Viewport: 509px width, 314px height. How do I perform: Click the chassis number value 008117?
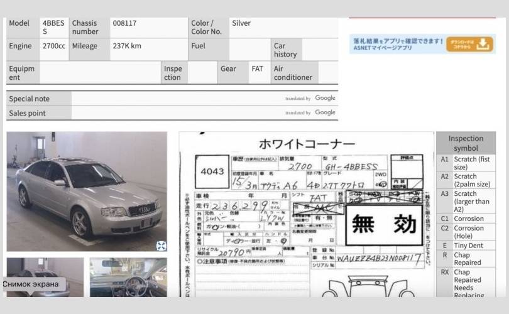124,23
